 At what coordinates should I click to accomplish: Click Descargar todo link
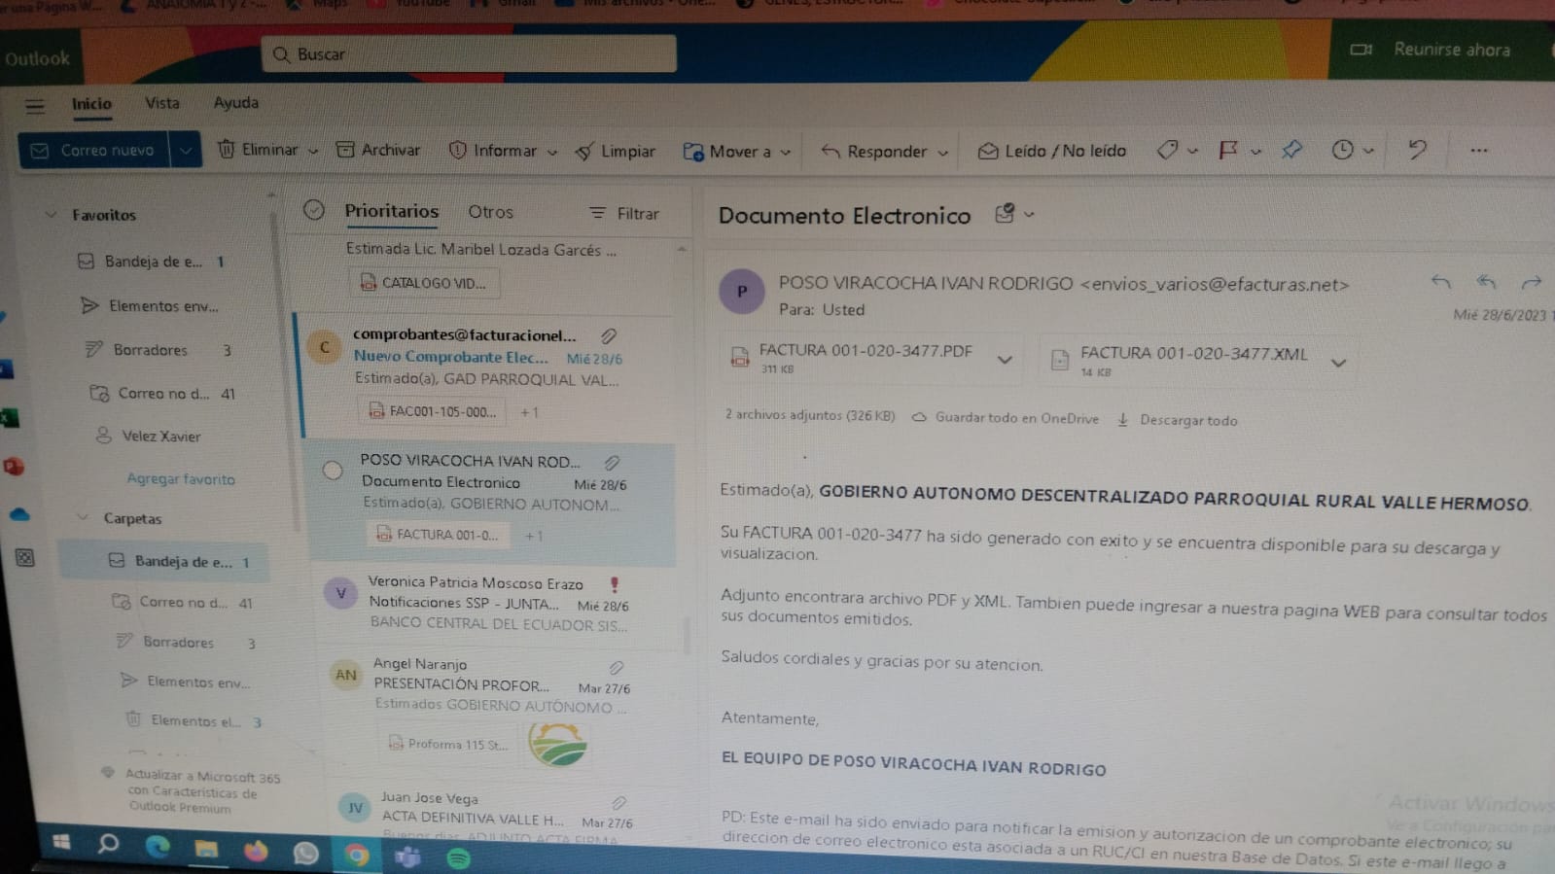[1187, 420]
